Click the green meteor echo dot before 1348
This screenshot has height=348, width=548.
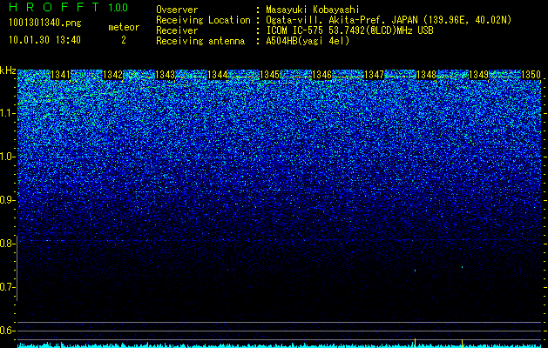coord(415,271)
